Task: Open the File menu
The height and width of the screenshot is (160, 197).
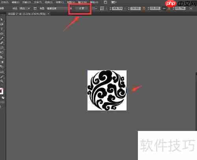Action: pos(5,2)
